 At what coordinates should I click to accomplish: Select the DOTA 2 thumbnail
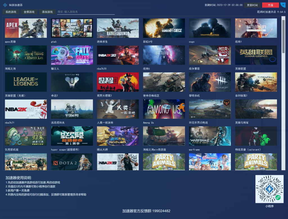pos(72,162)
